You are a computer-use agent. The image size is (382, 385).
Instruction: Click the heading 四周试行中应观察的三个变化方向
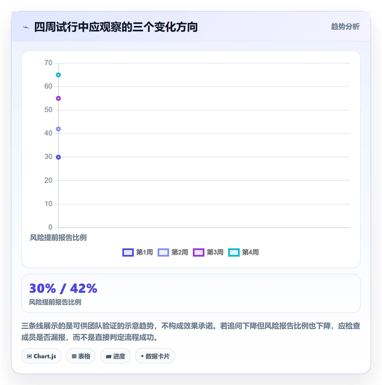[x=116, y=27]
